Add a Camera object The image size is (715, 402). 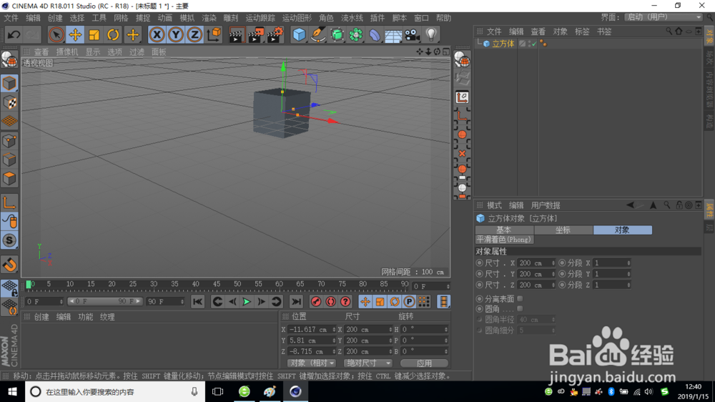pyautogui.click(x=412, y=34)
